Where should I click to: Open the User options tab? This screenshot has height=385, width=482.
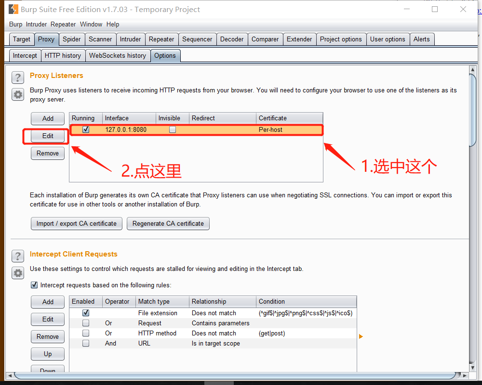[x=388, y=39]
